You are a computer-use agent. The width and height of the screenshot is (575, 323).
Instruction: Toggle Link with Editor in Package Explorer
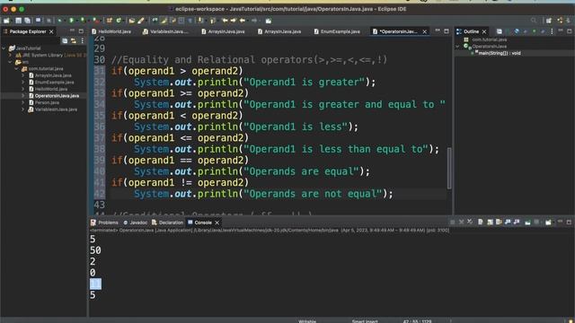click(x=74, y=40)
